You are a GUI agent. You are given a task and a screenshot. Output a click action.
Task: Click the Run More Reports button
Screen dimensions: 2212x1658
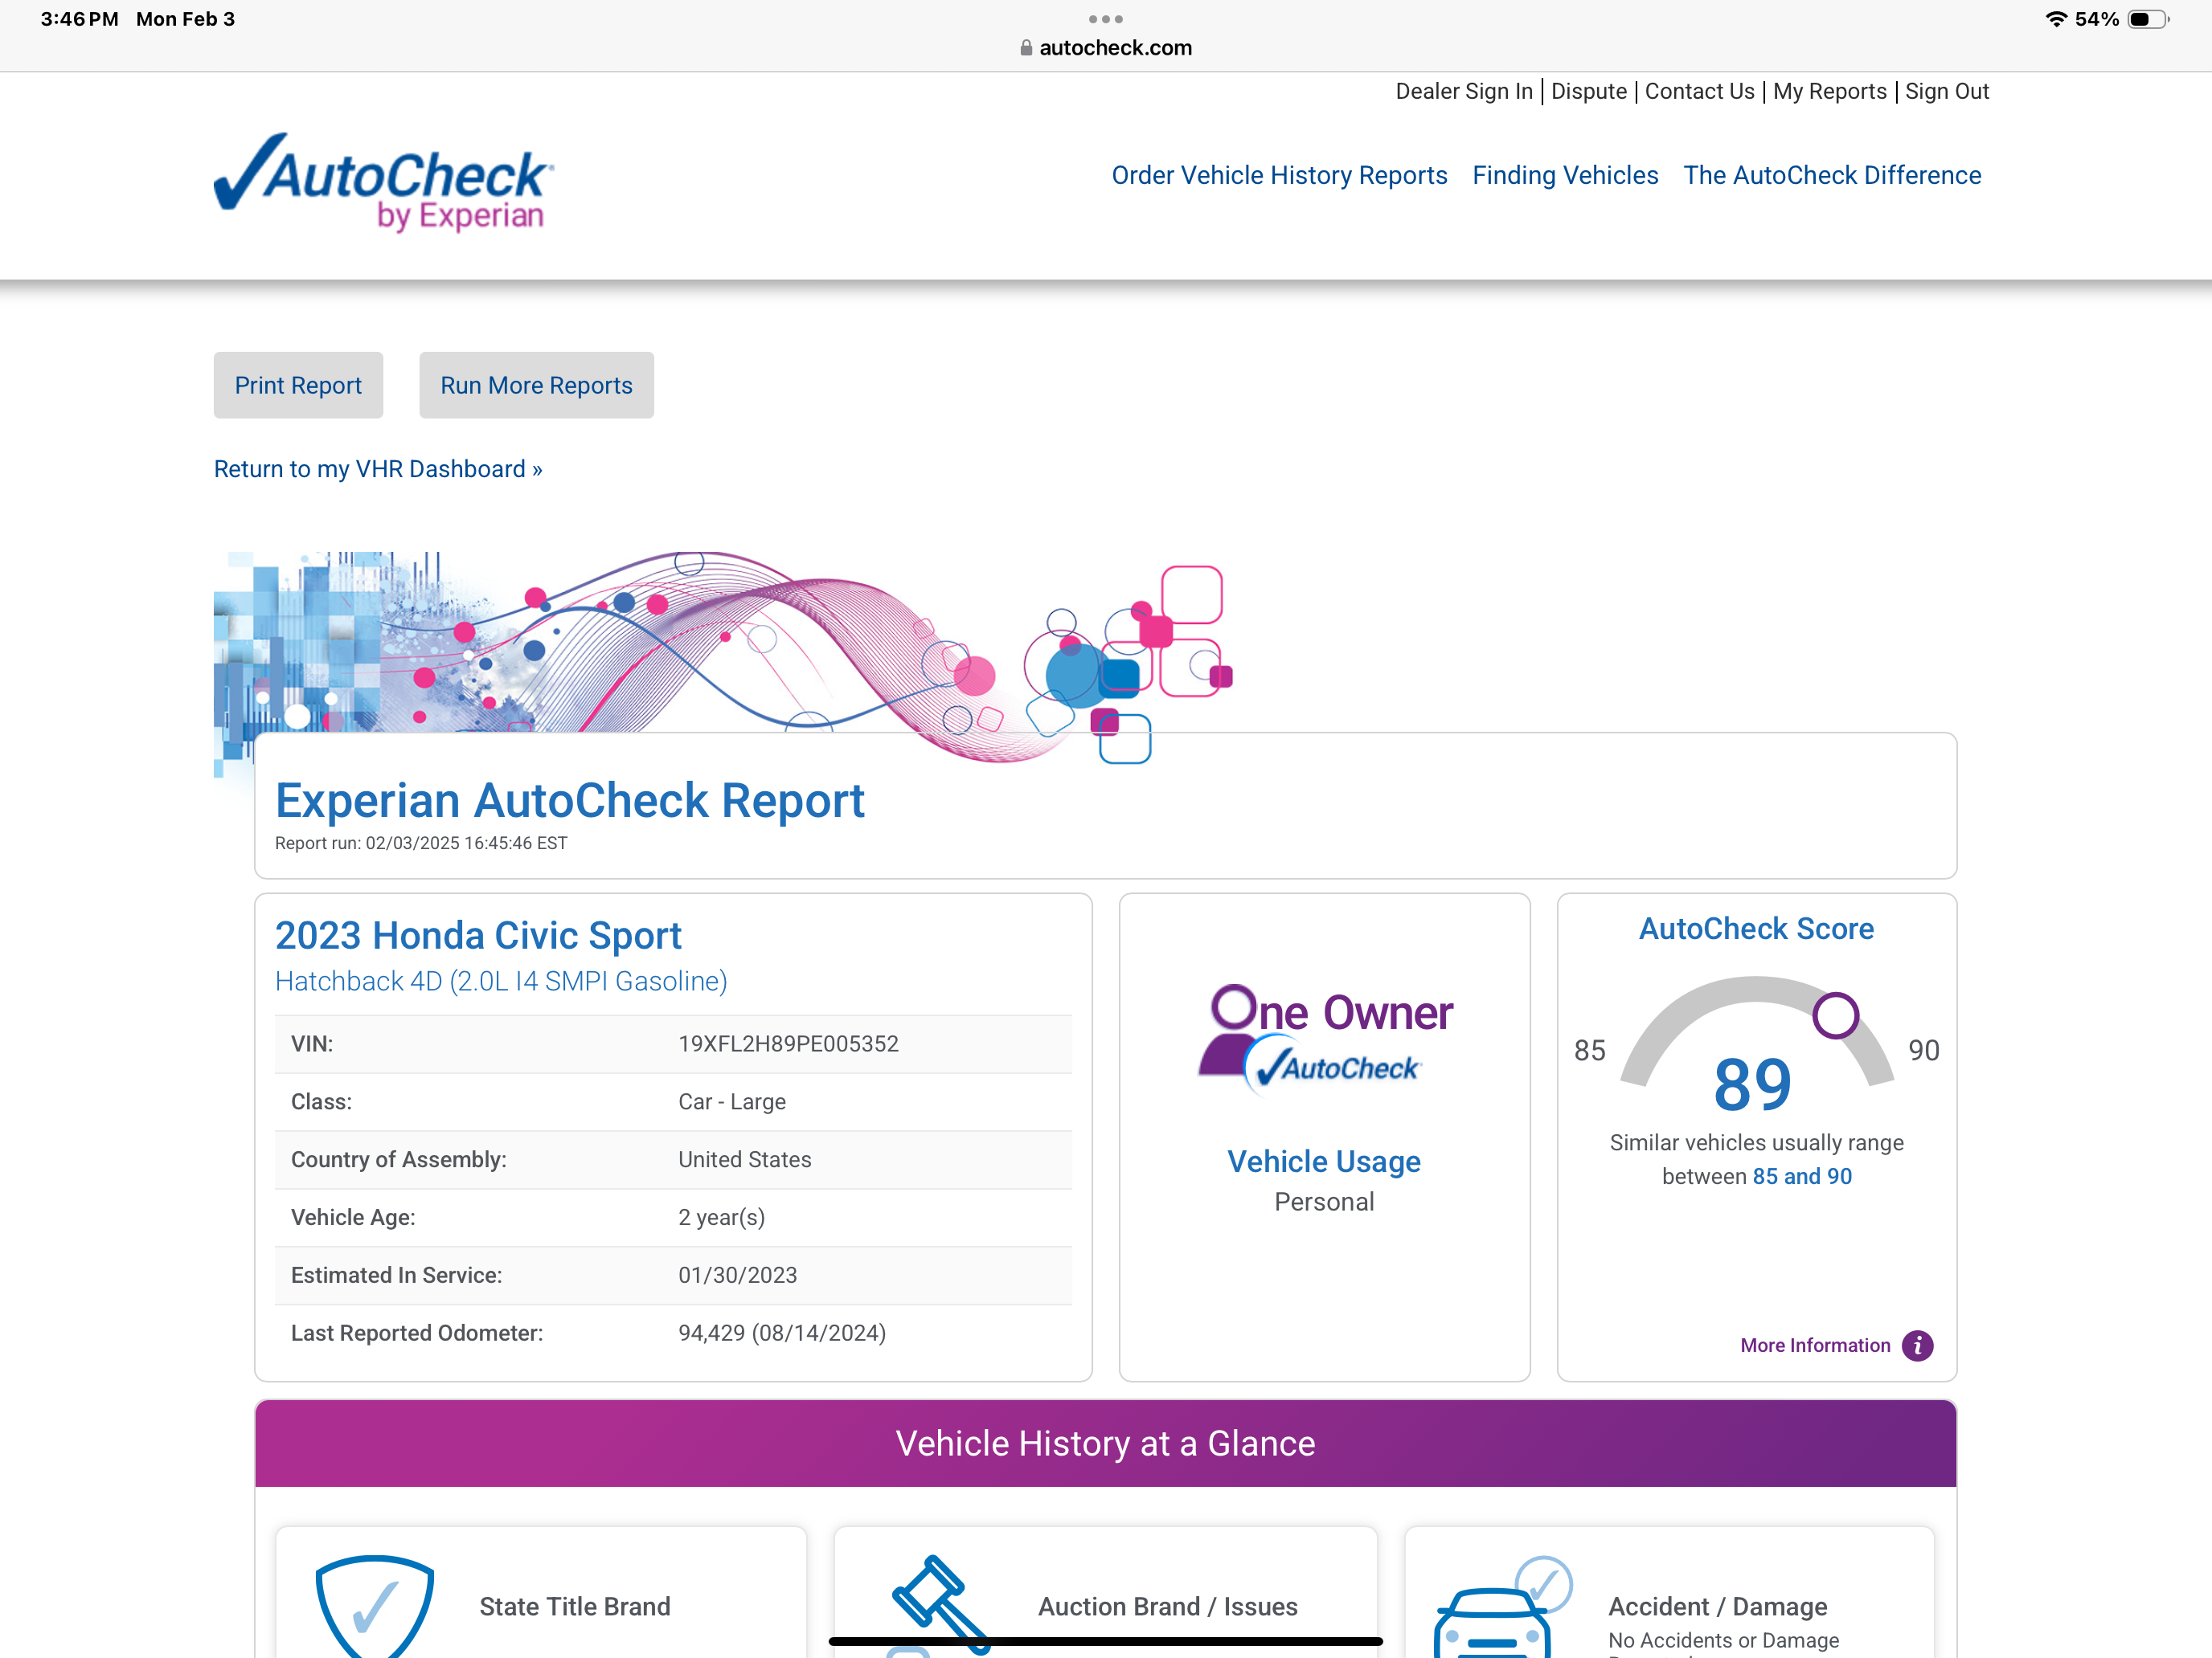536,385
